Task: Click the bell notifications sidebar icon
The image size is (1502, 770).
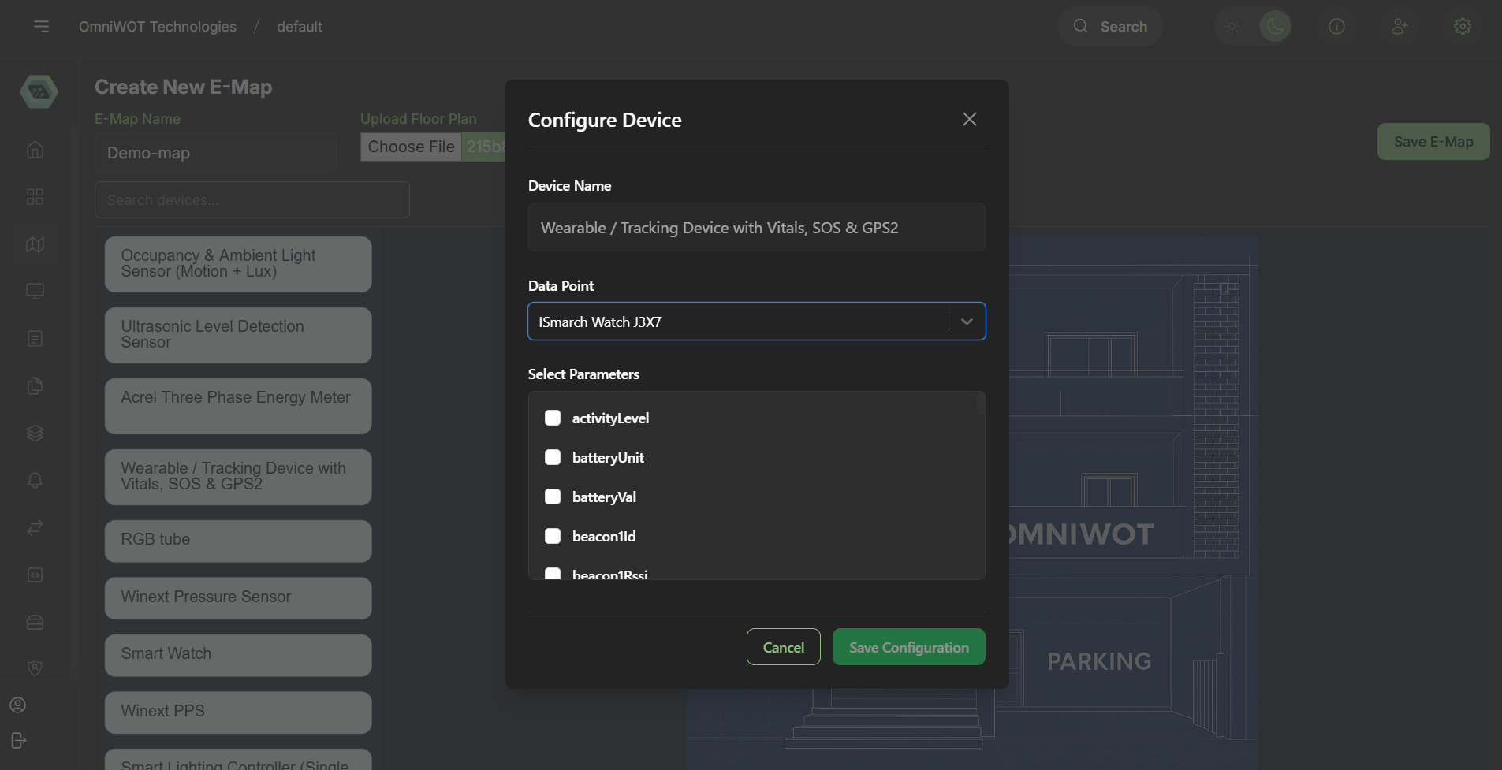Action: [35, 481]
